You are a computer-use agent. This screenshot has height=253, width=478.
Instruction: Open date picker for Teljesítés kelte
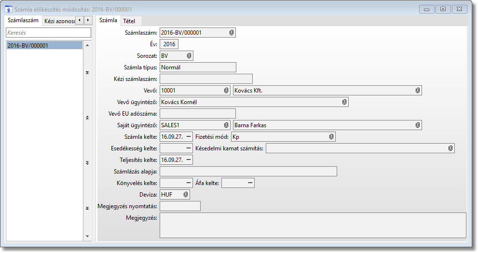[188, 160]
